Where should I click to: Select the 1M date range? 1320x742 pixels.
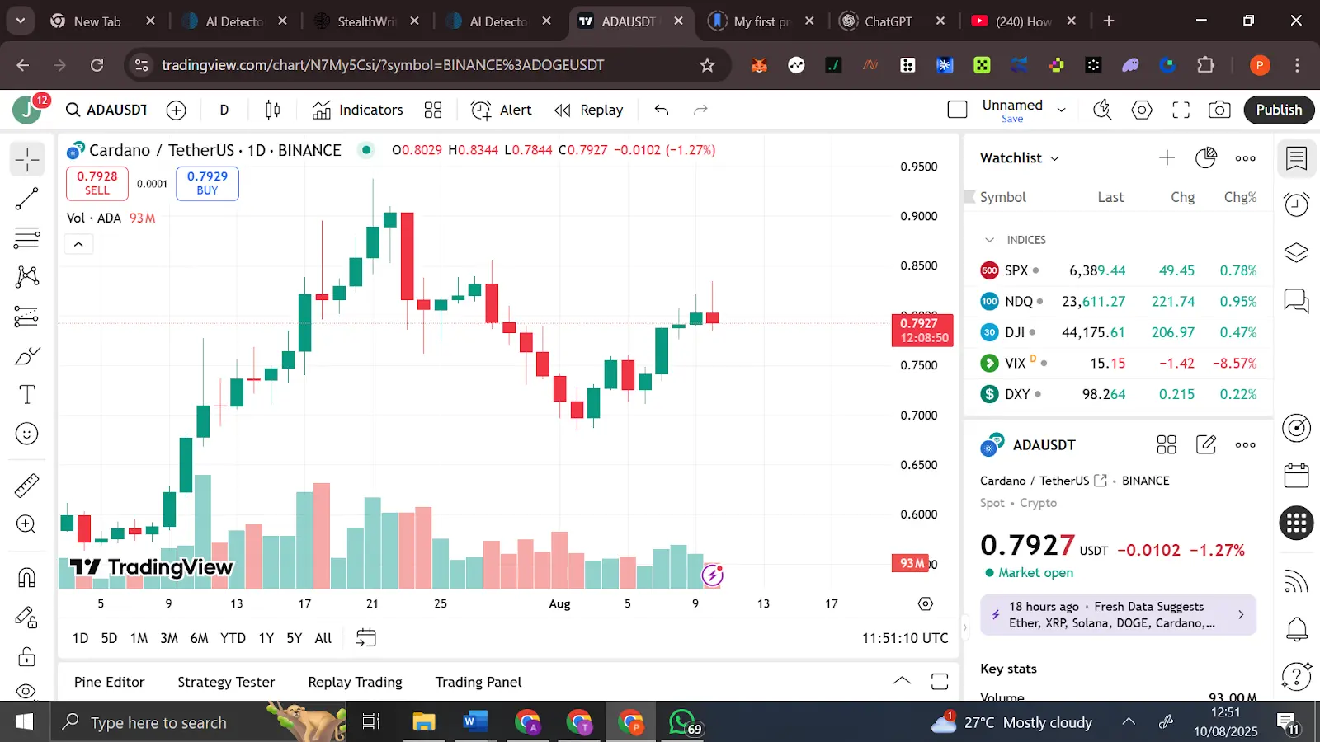coord(139,638)
